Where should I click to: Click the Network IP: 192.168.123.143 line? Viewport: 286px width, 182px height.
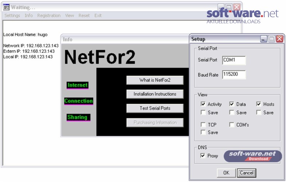point(31,45)
